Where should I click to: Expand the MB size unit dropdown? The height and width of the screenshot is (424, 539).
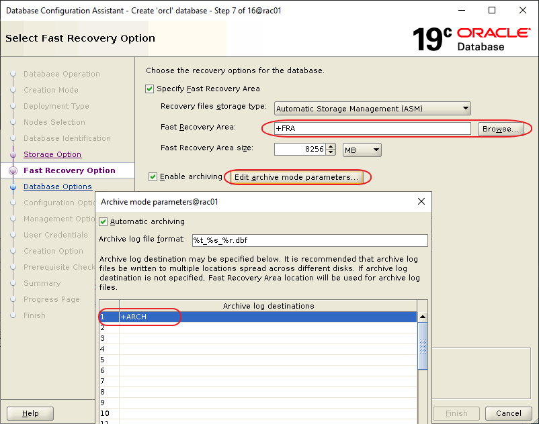click(362, 150)
